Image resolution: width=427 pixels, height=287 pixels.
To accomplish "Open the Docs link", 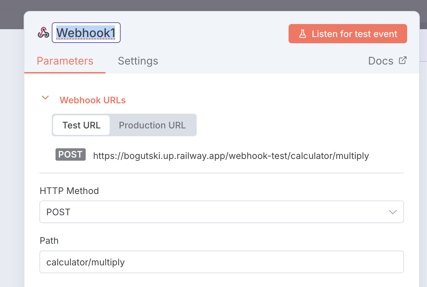I will [381, 61].
